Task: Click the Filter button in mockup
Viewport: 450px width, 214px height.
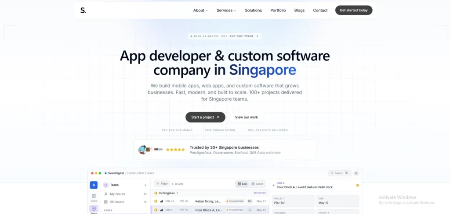Action: (x=162, y=184)
